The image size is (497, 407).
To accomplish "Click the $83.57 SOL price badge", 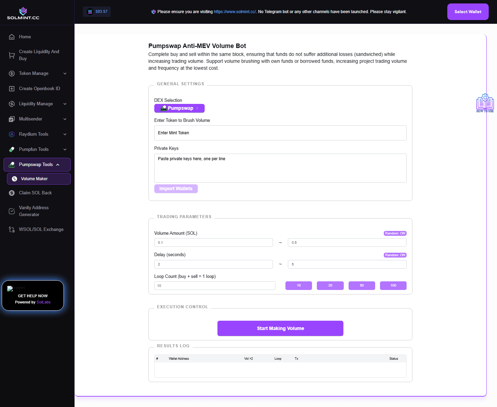I will click(97, 11).
